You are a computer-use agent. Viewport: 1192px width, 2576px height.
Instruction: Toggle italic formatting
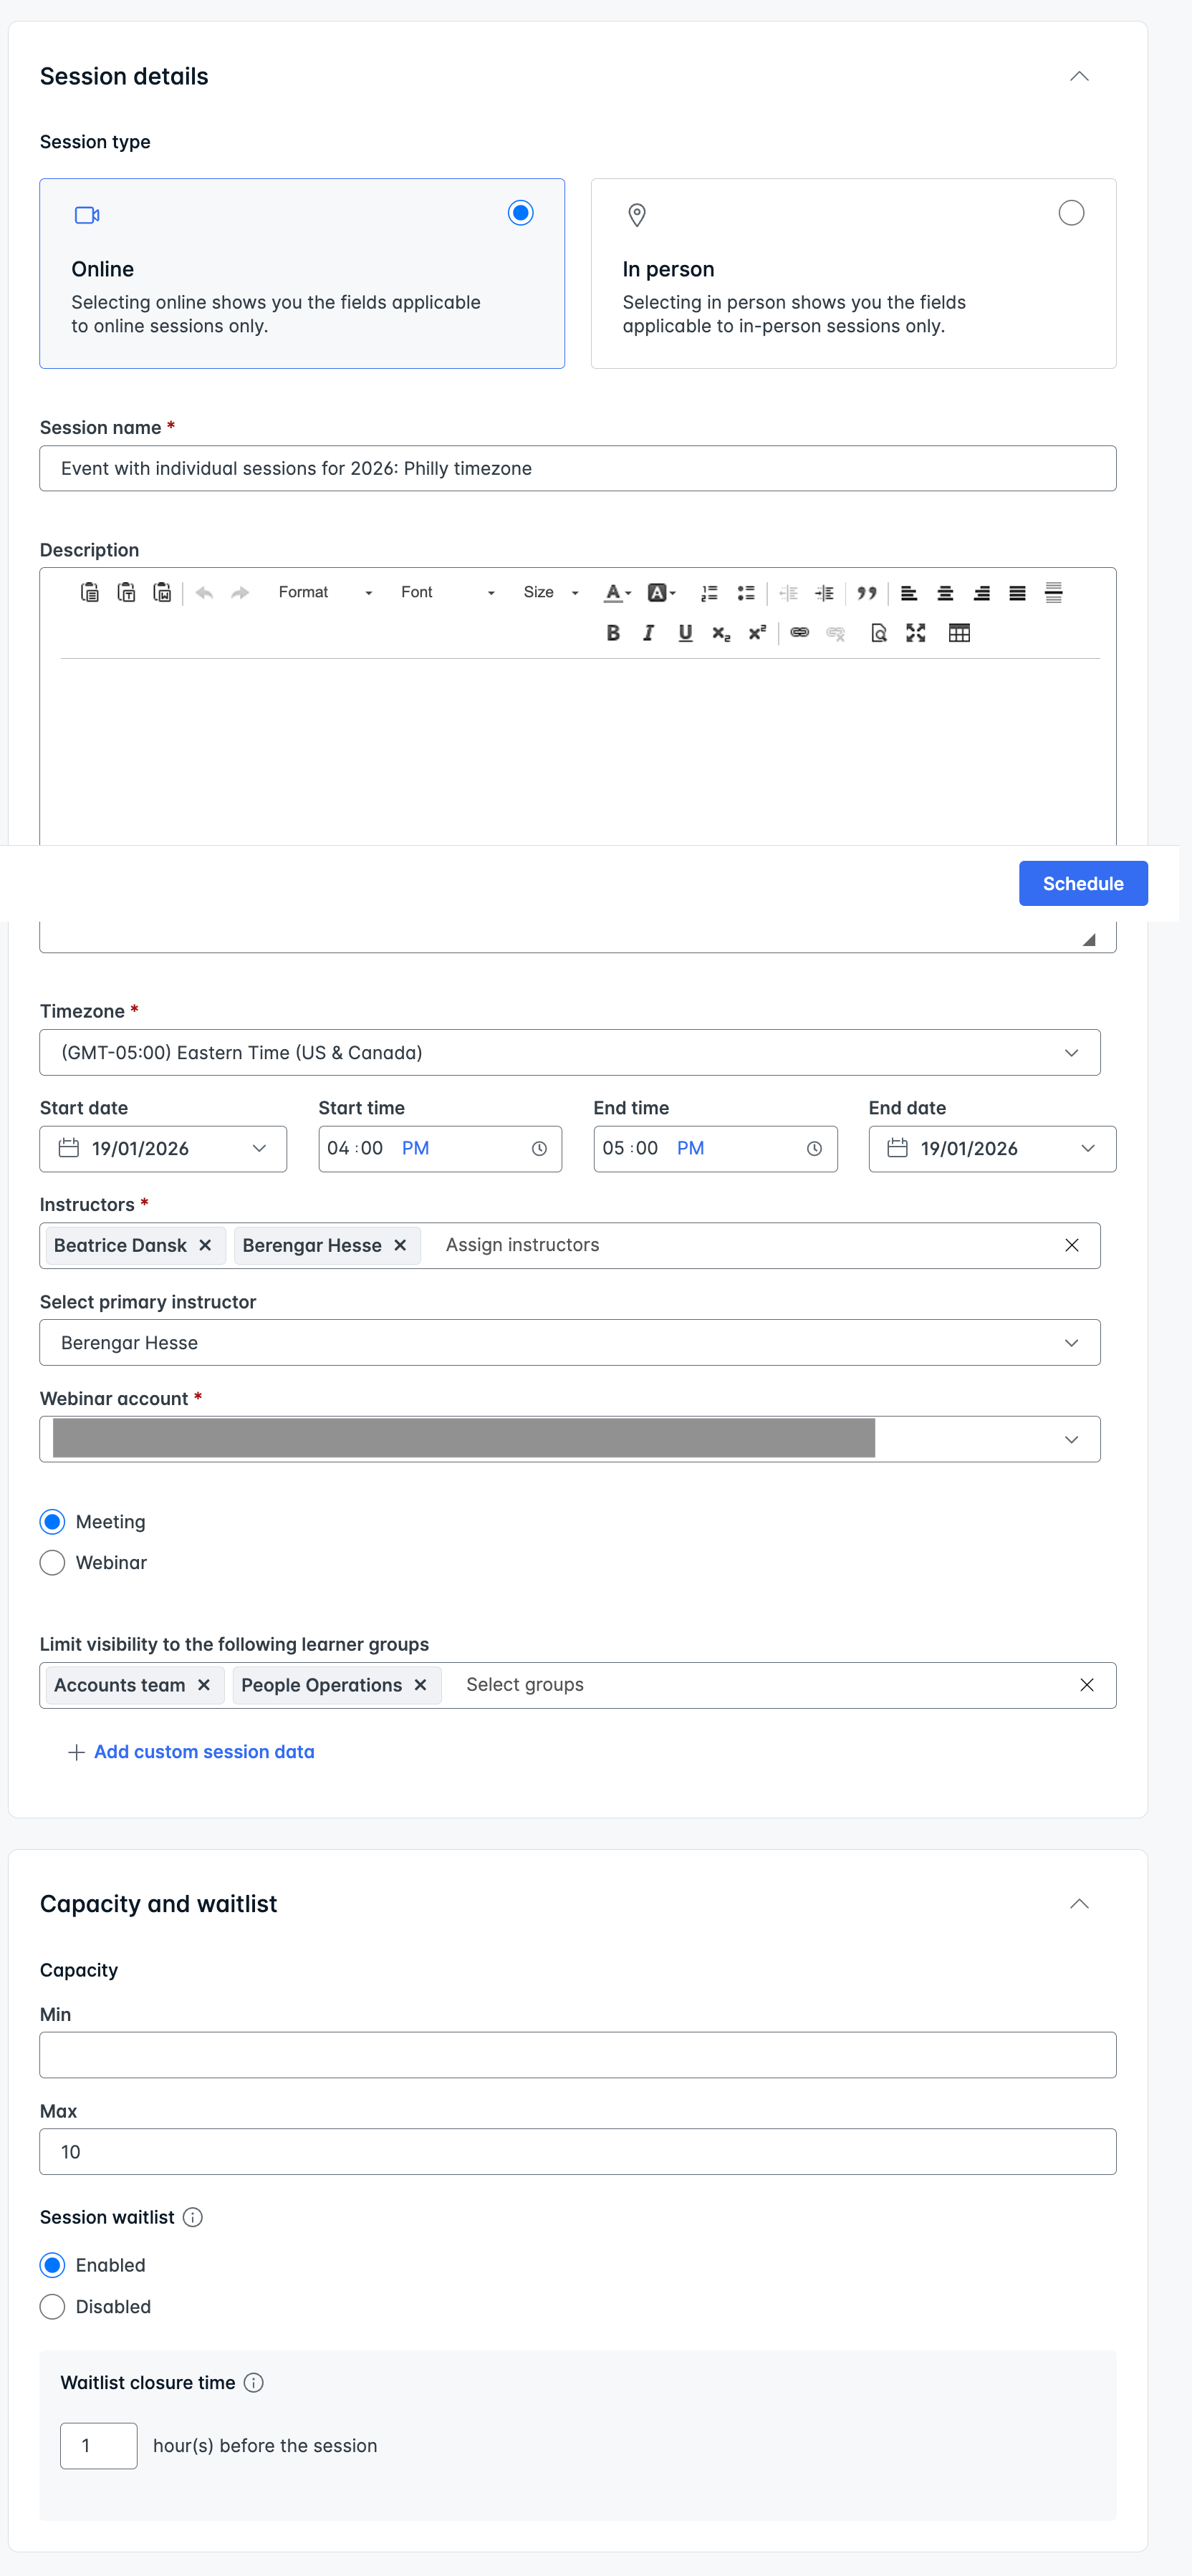[649, 633]
